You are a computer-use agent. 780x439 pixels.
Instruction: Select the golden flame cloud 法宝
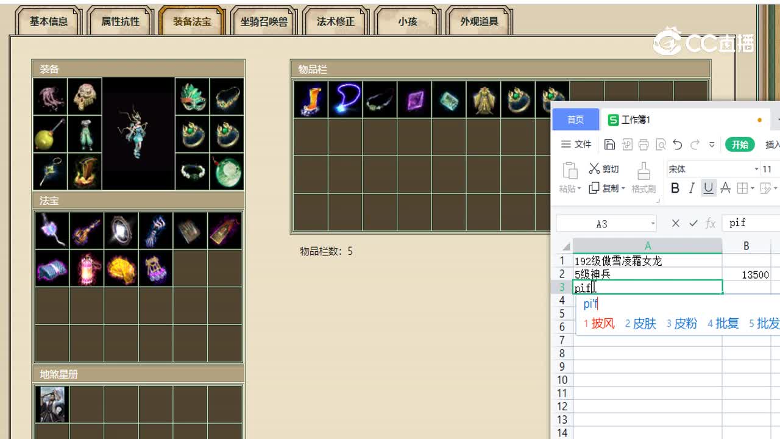click(121, 268)
